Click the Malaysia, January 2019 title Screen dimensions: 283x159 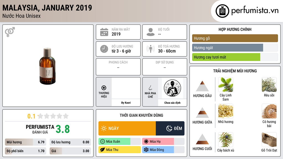tap(47, 8)
